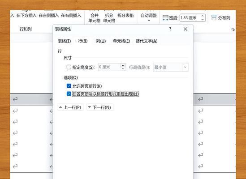Increase column width with up stepper arrow

click(203, 16)
